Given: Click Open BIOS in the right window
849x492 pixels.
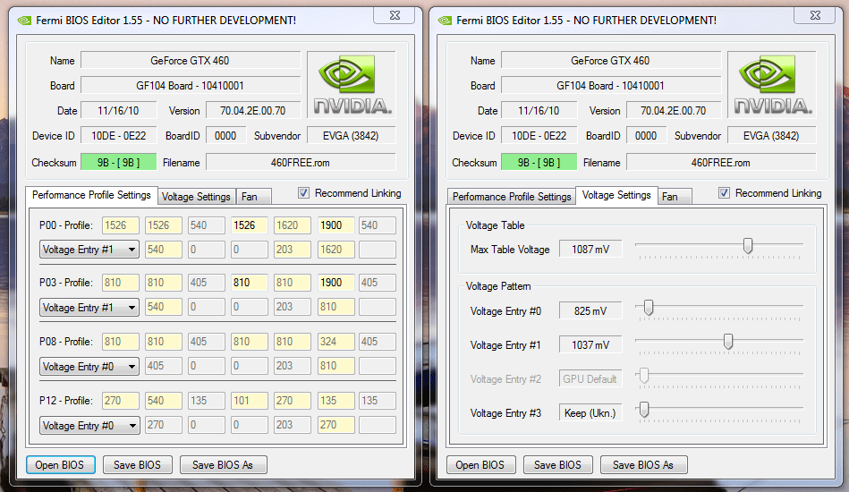Looking at the screenshot, I should point(480,465).
